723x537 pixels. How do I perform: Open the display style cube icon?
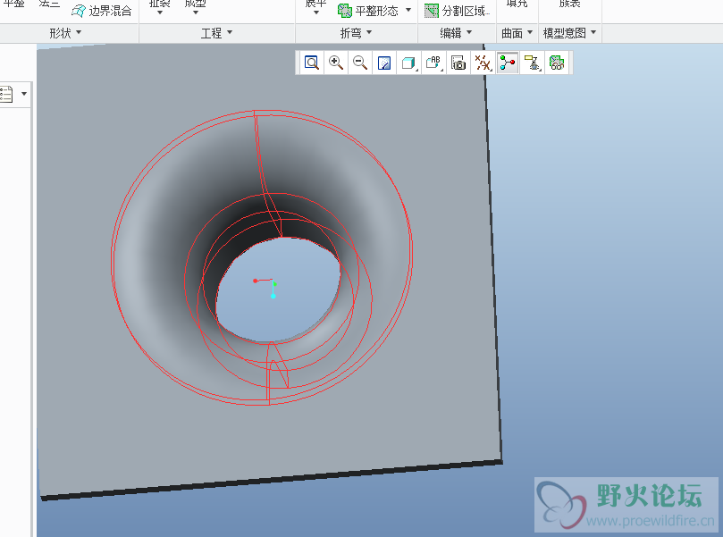408,63
